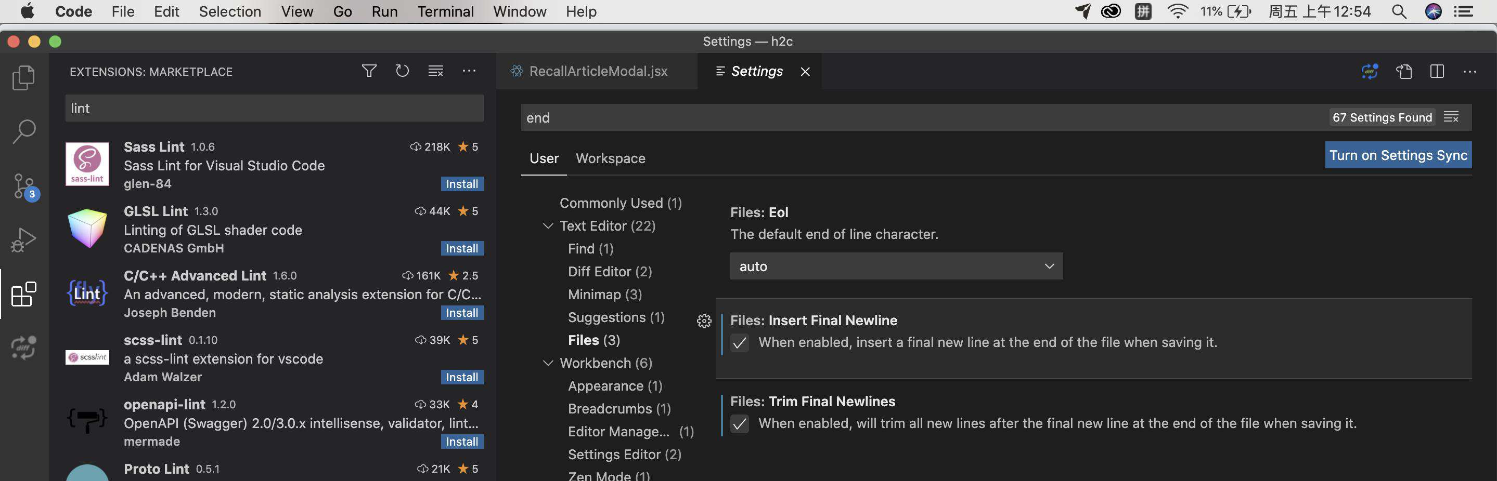Screen dimensions: 1497x481
Task: Clear extensions search results icon
Action: (x=436, y=71)
